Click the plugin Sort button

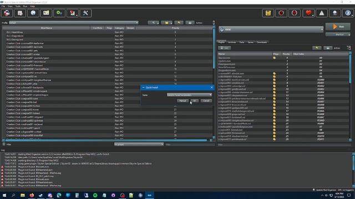pos(224,48)
